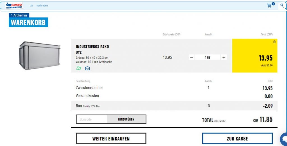Image resolution: width=287 pixels, height=146 pixels.
Task: Click the Versandkosten label
Action: [x=87, y=96]
